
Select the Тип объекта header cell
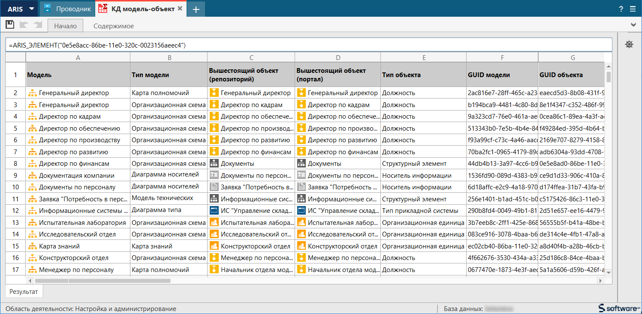coord(423,75)
